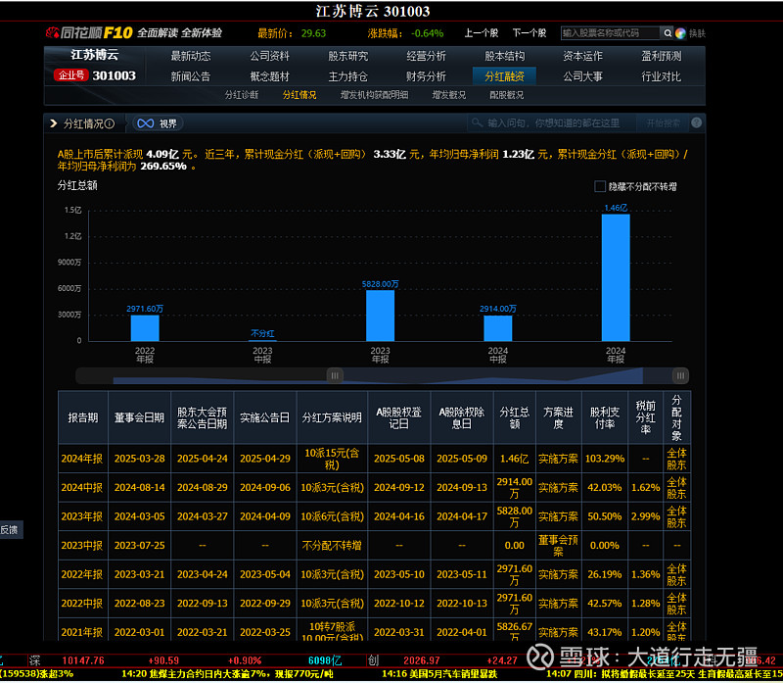Expand the 分红情况 section arrow
This screenshot has width=783, height=683.
(x=54, y=123)
